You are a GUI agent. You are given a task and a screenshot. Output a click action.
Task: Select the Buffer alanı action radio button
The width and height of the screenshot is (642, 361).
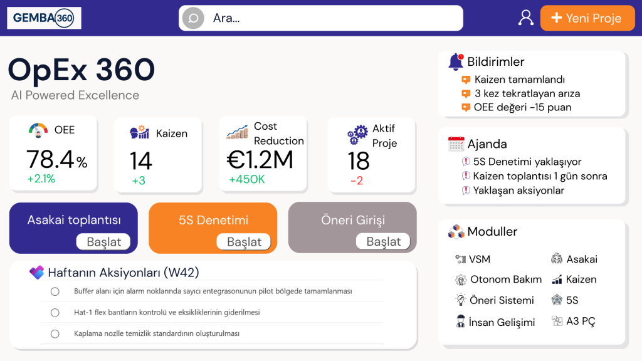55,291
